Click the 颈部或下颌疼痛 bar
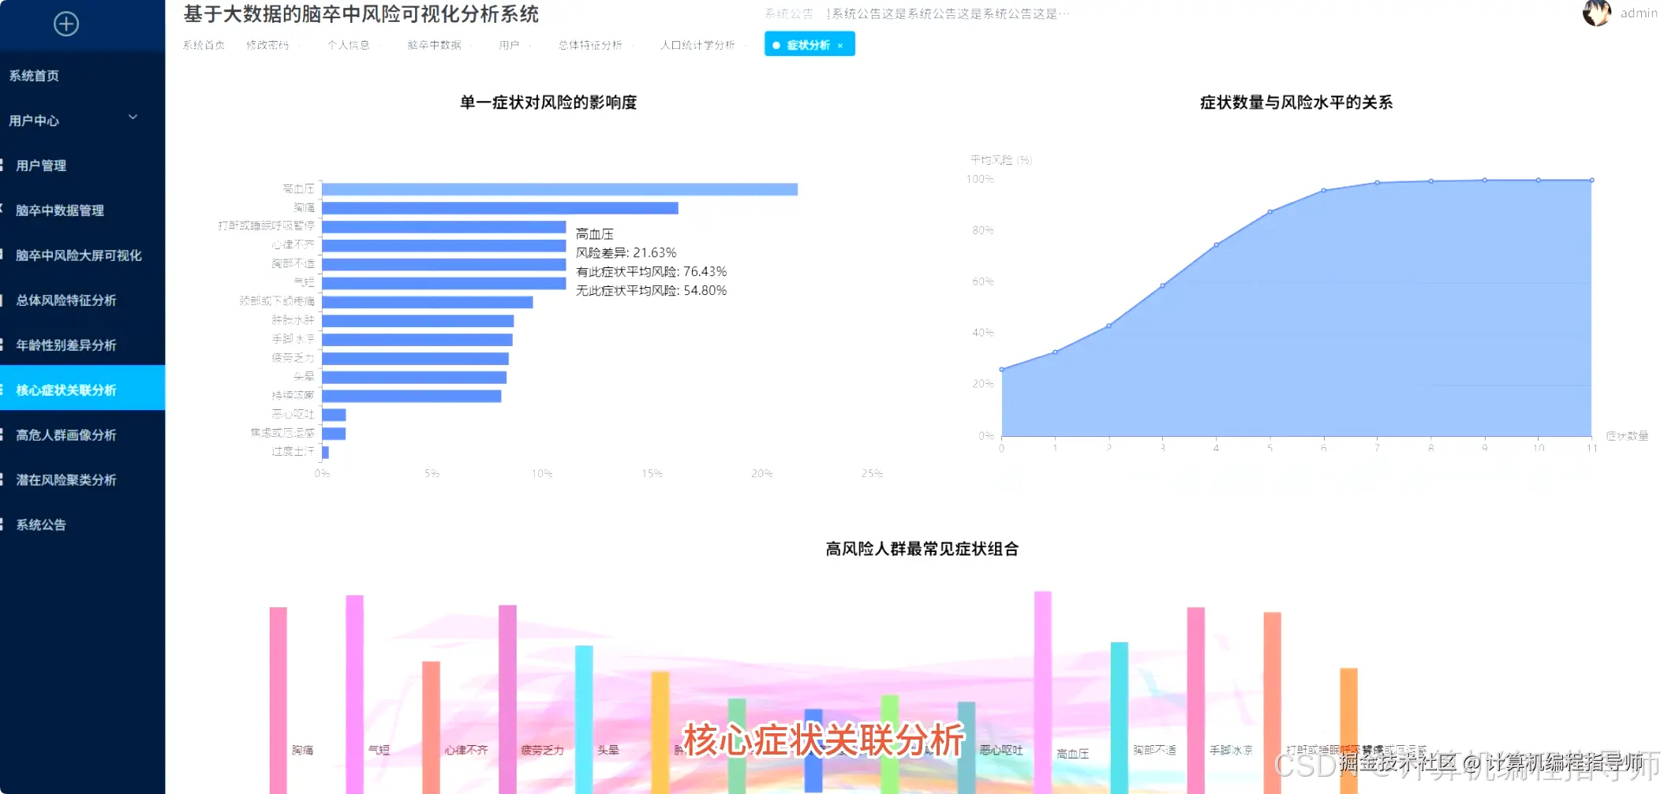This screenshot has height=794, width=1664. (x=427, y=302)
